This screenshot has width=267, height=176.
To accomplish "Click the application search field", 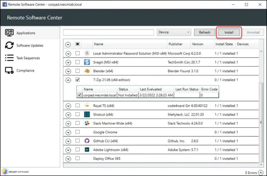I will [108, 32].
